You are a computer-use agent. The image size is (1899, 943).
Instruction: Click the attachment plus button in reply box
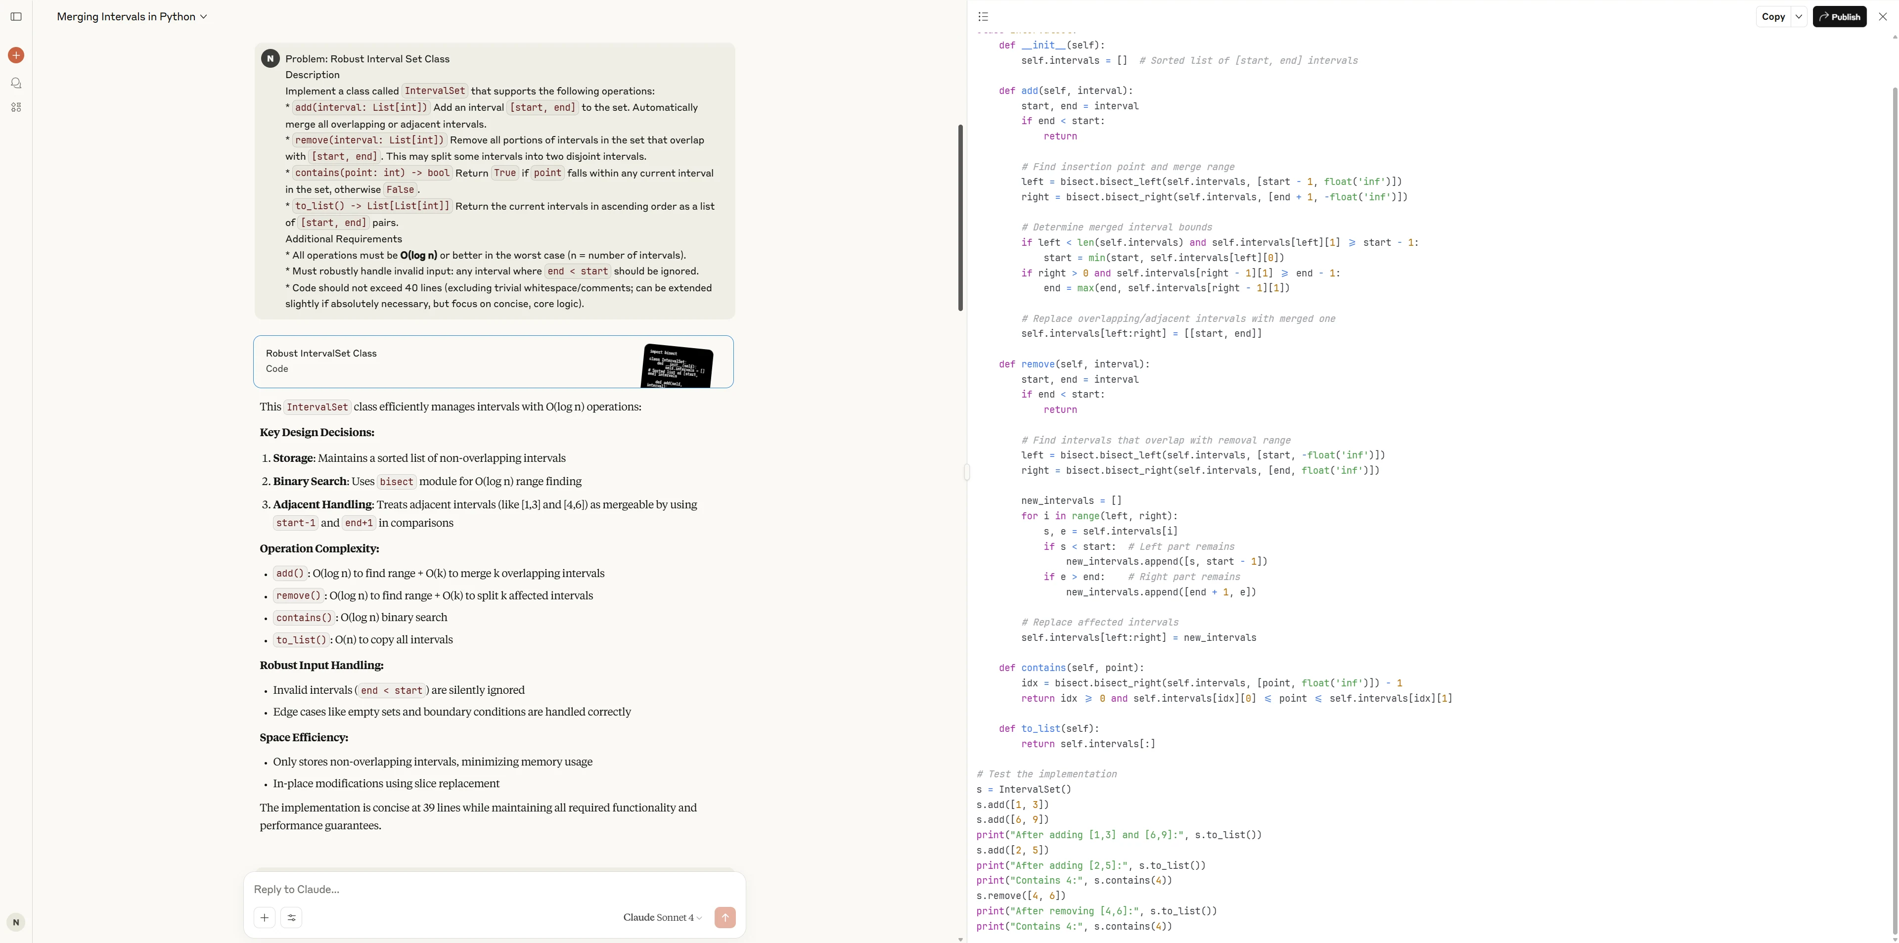(x=265, y=918)
